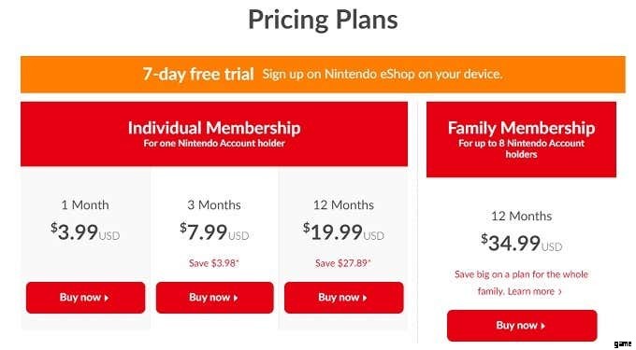Click arrow icon on 3 Months Buy now
The width and height of the screenshot is (636, 350).
point(236,299)
